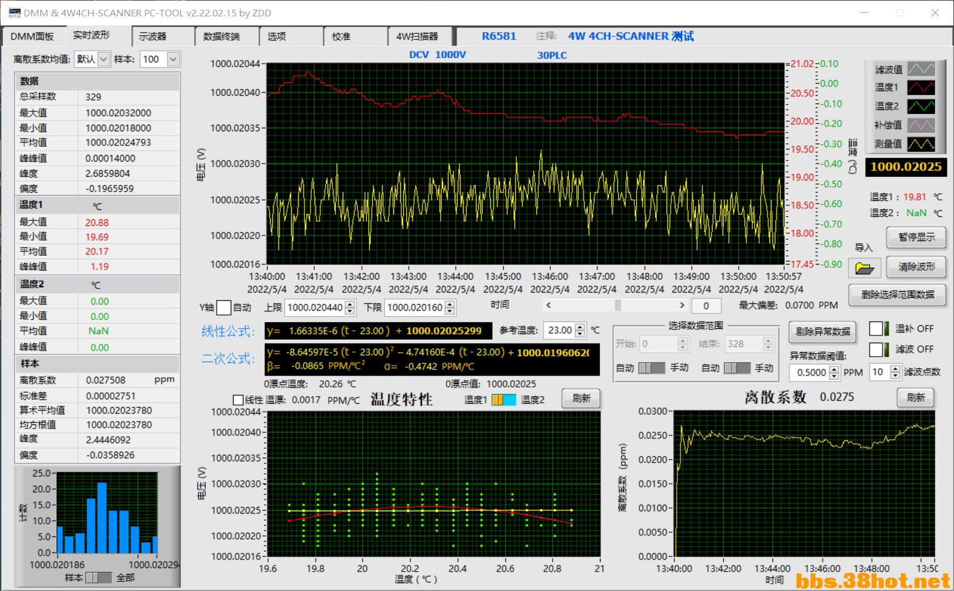Click the 测量值 yellow waveform legend swatch
The height and width of the screenshot is (591, 954).
tap(921, 144)
